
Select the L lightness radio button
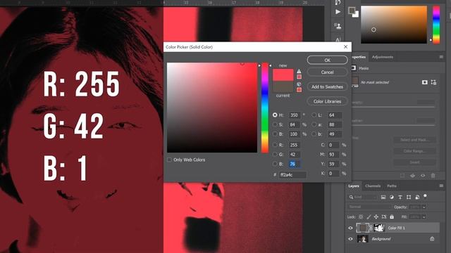[x=314, y=115]
